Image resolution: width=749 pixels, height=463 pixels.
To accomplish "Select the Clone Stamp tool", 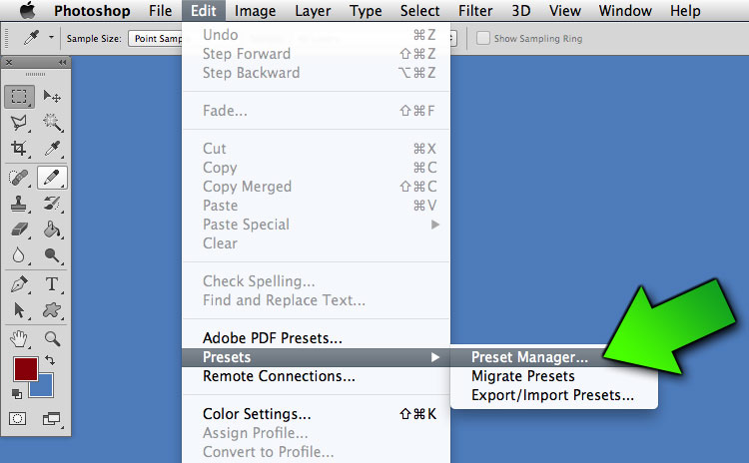I will pyautogui.click(x=19, y=204).
